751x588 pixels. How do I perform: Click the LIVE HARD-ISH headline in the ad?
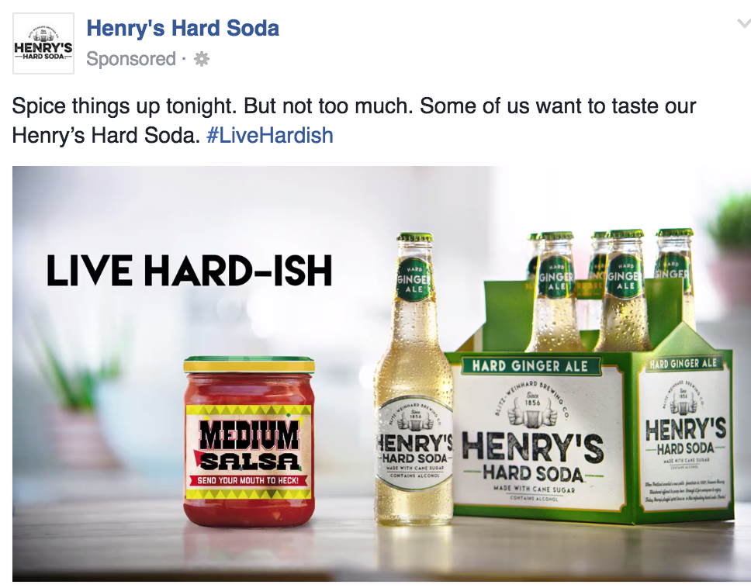(x=189, y=271)
